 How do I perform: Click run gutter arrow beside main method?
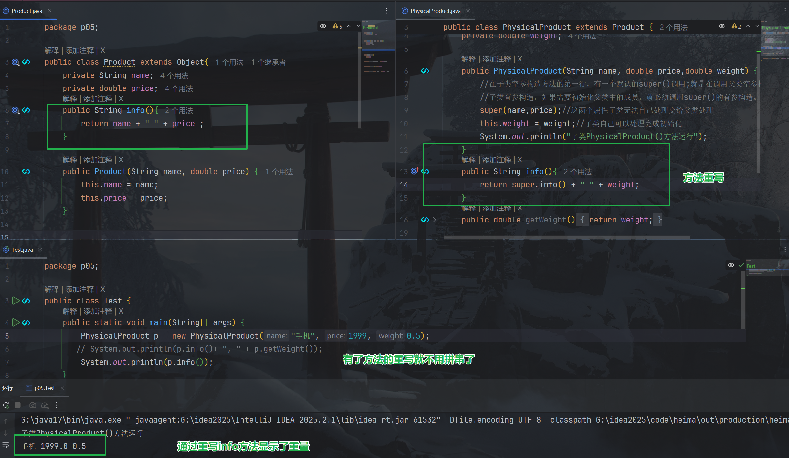point(15,322)
